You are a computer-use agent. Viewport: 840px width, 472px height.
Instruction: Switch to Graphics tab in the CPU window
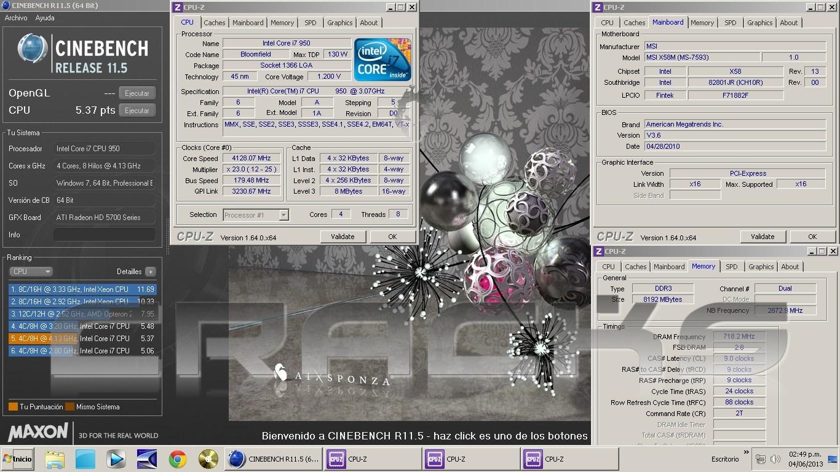(x=340, y=23)
